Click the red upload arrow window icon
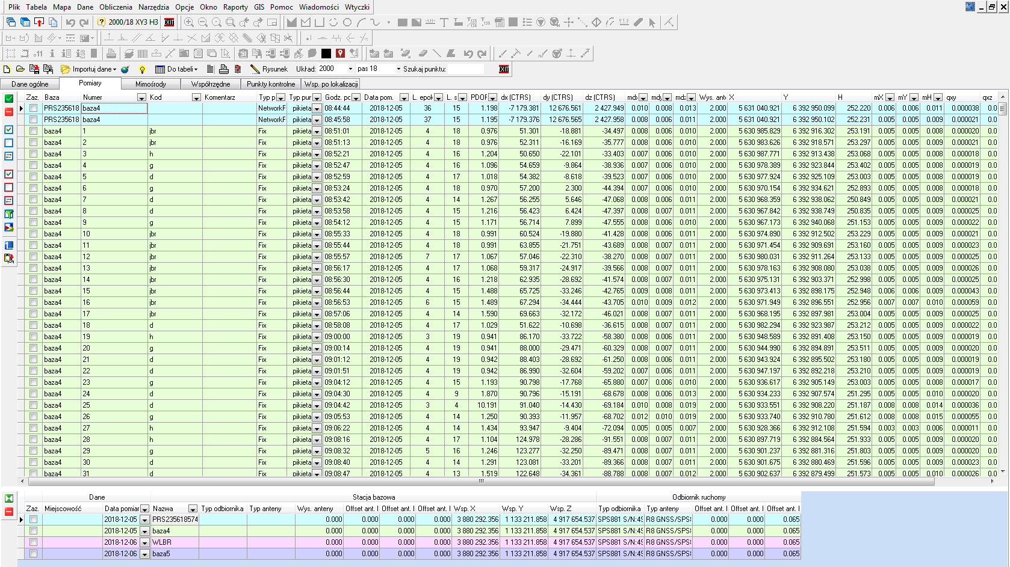Image resolution: width=1010 pixels, height=567 pixels. 39,22
